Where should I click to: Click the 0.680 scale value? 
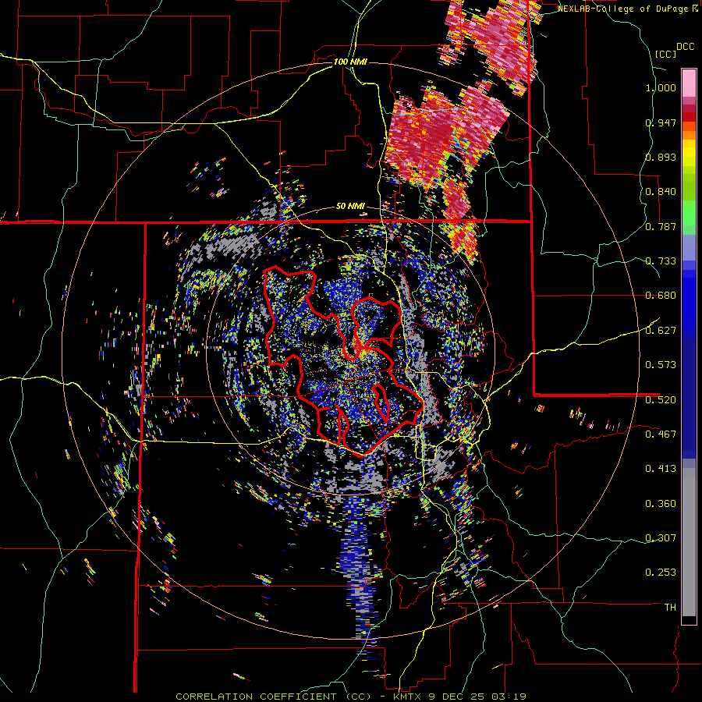[661, 296]
